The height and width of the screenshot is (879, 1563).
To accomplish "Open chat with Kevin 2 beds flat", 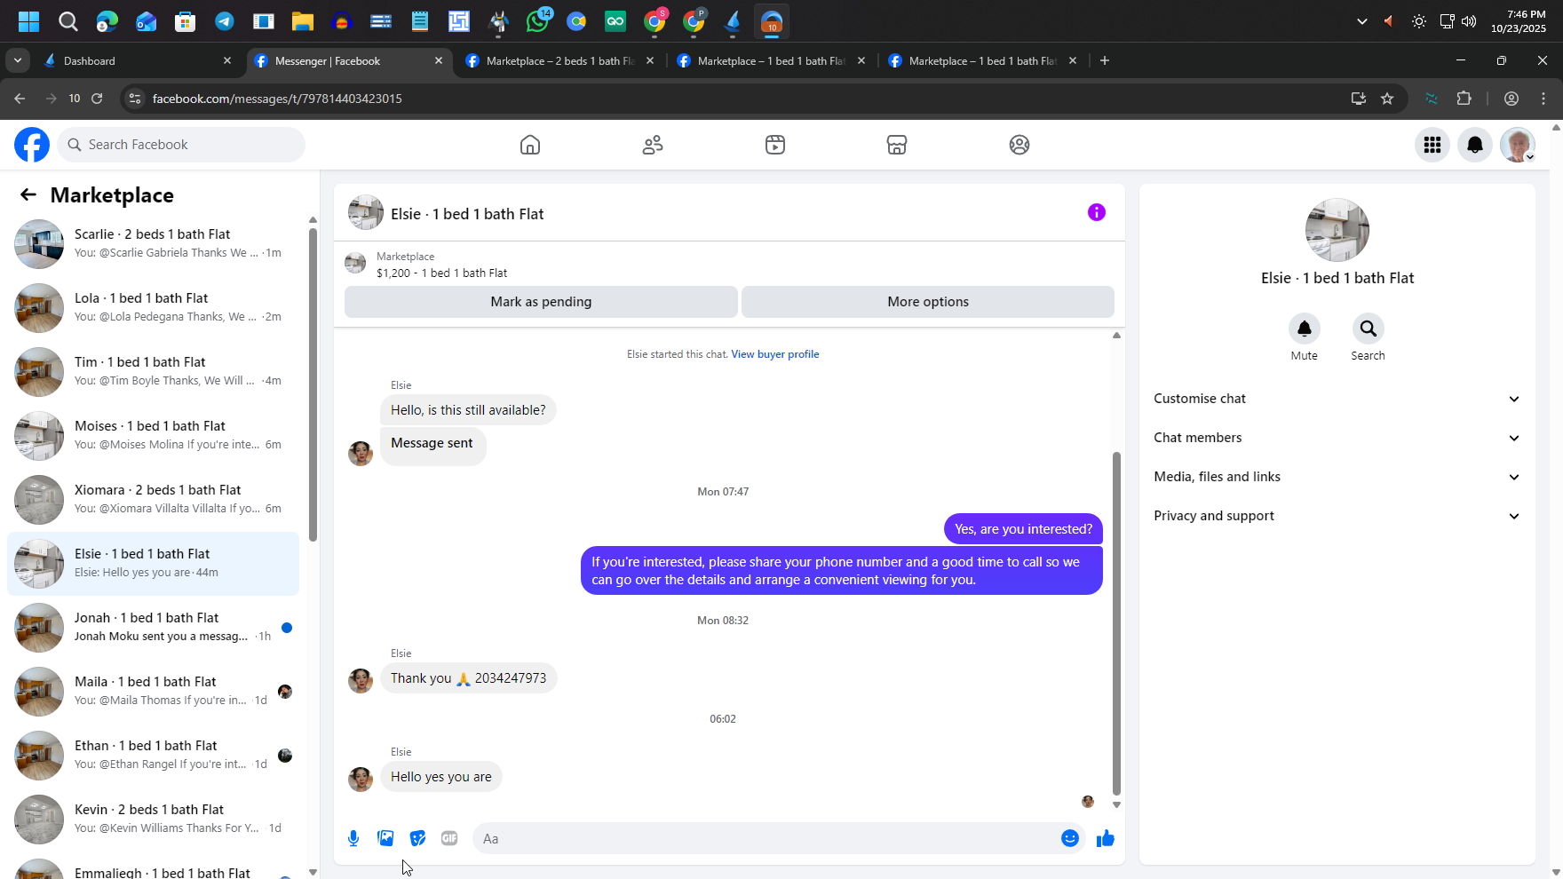I will click(x=153, y=819).
